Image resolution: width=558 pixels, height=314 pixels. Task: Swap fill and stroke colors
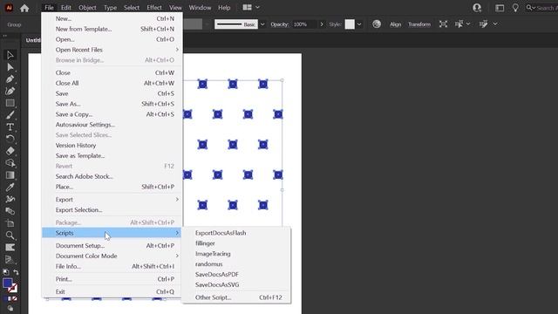tap(16, 272)
